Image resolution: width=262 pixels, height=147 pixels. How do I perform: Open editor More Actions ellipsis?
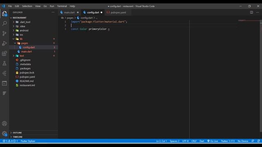click(x=257, y=12)
